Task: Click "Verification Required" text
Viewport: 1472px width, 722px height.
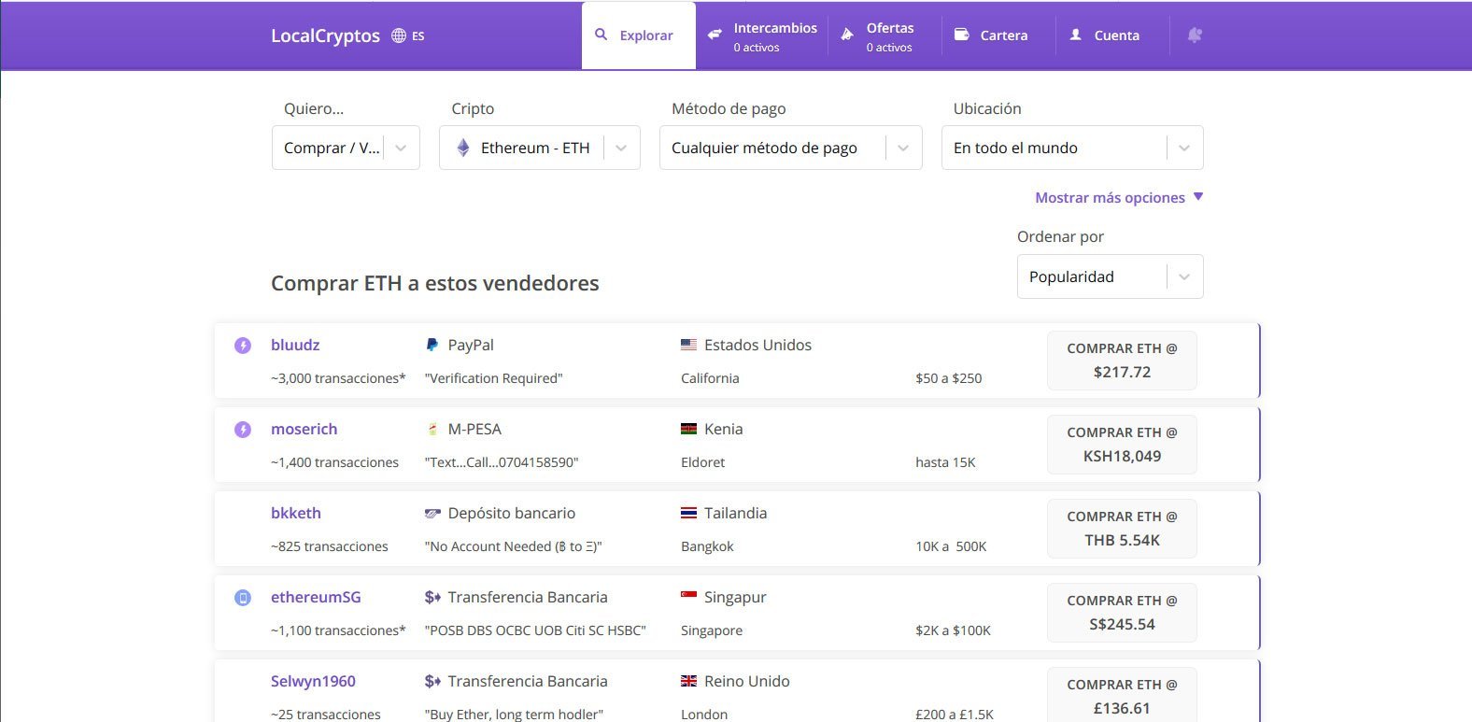Action: 494,378
